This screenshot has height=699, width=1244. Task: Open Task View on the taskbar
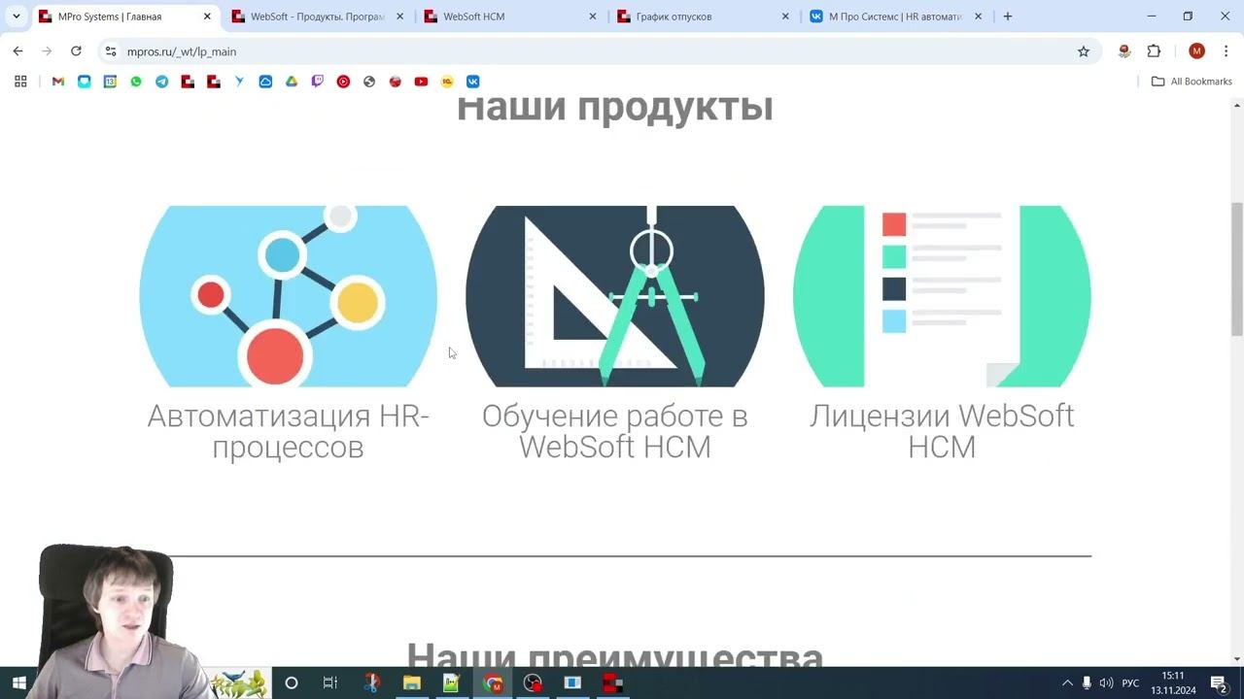point(329,682)
